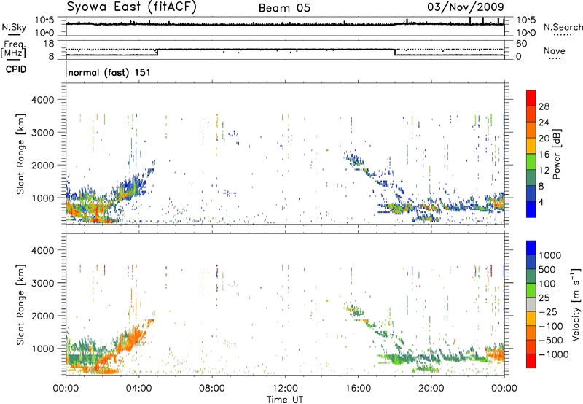Select the "N.Search" legend label

563,27
